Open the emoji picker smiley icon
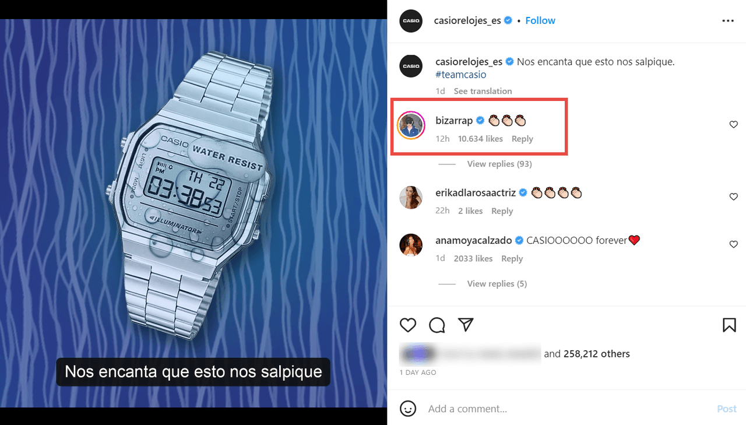746x425 pixels. click(408, 408)
